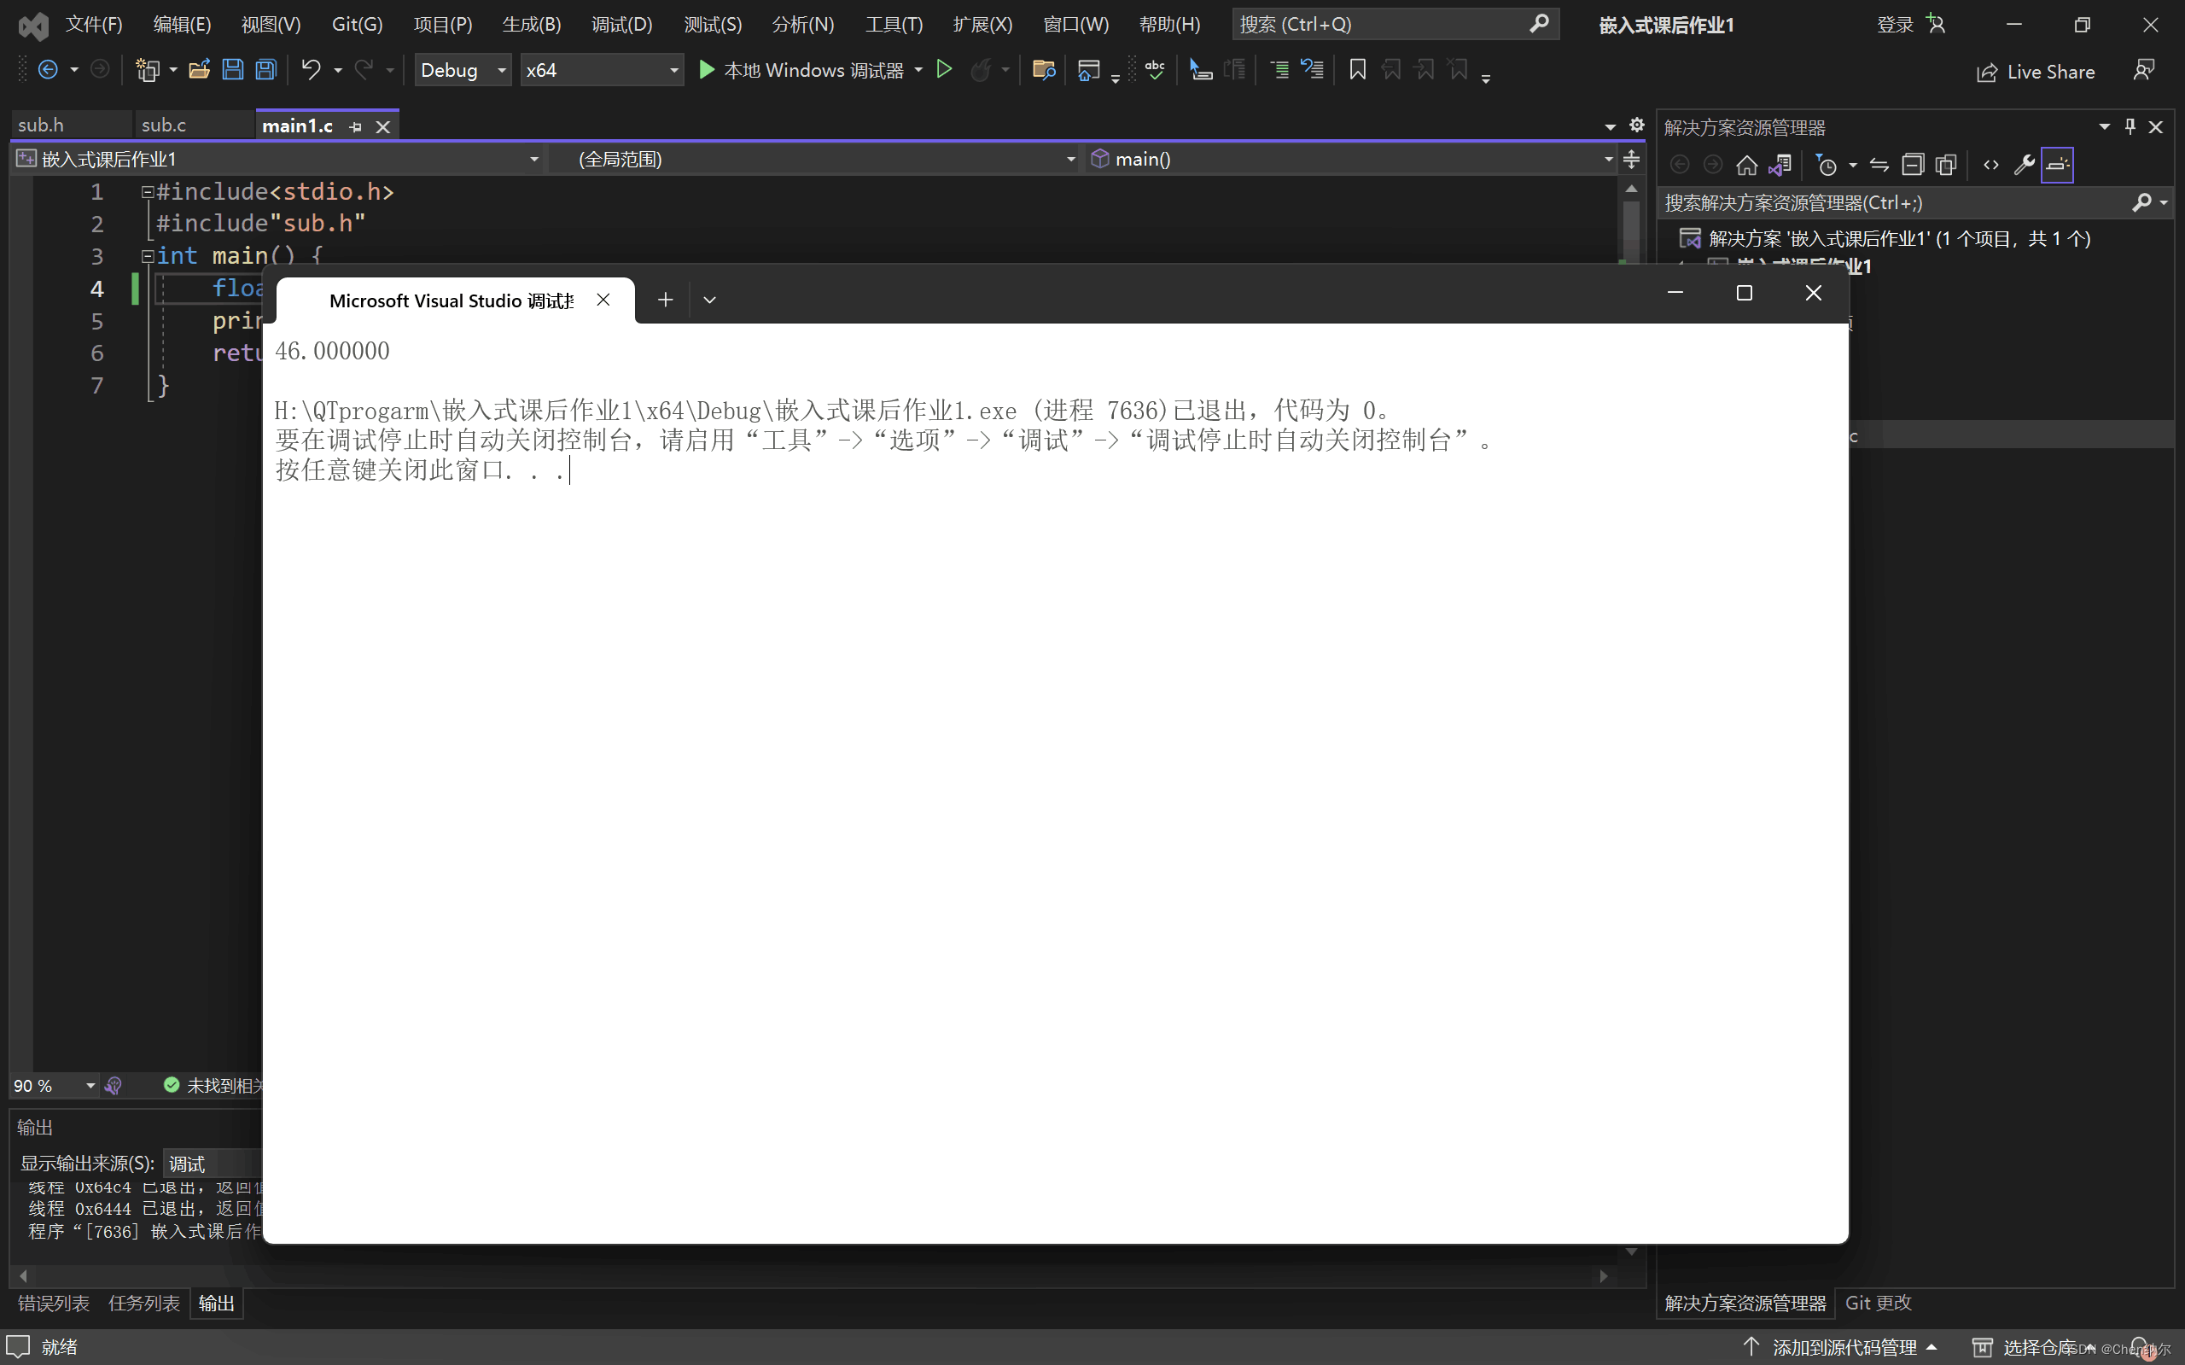Pin the main1.c tab
The width and height of the screenshot is (2185, 1365).
click(x=356, y=127)
